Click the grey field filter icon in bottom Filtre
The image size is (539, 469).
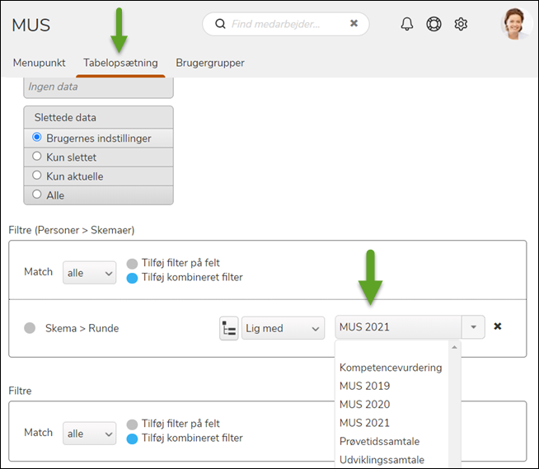pyautogui.click(x=133, y=424)
